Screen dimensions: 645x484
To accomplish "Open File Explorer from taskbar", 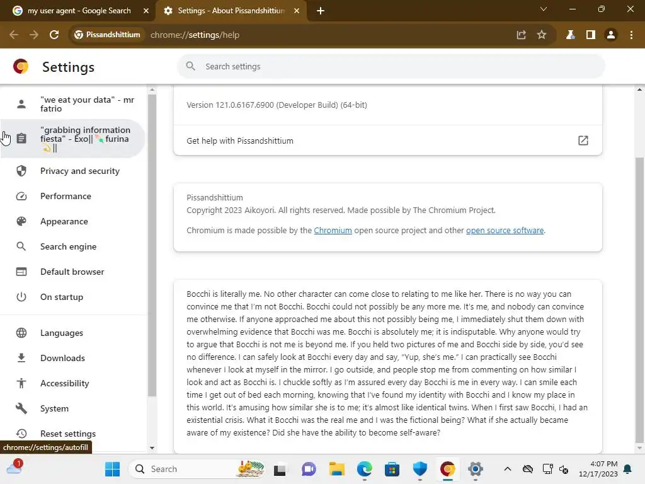I will 336,469.
